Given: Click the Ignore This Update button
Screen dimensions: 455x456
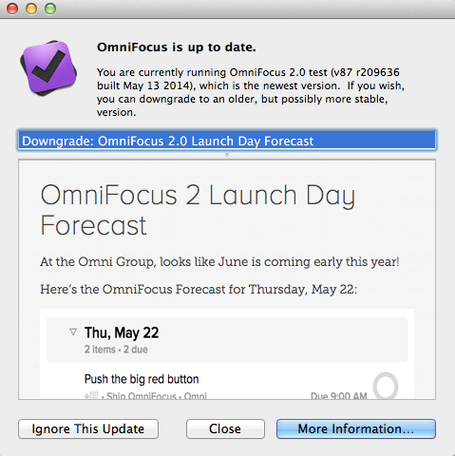Looking at the screenshot, I should 88,428.
